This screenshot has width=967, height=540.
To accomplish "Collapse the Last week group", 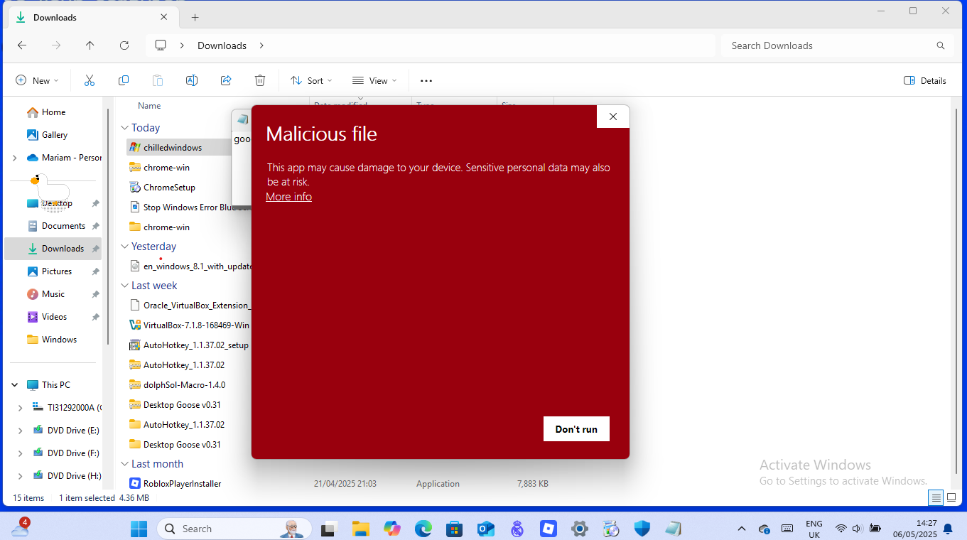I will pyautogui.click(x=124, y=286).
